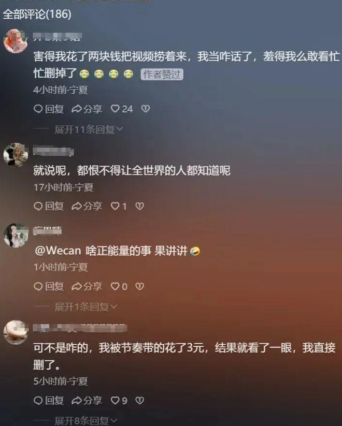The width and height of the screenshot is (342, 426).
Task: Reply to the comment posted 4小时前
Action: pos(49,109)
